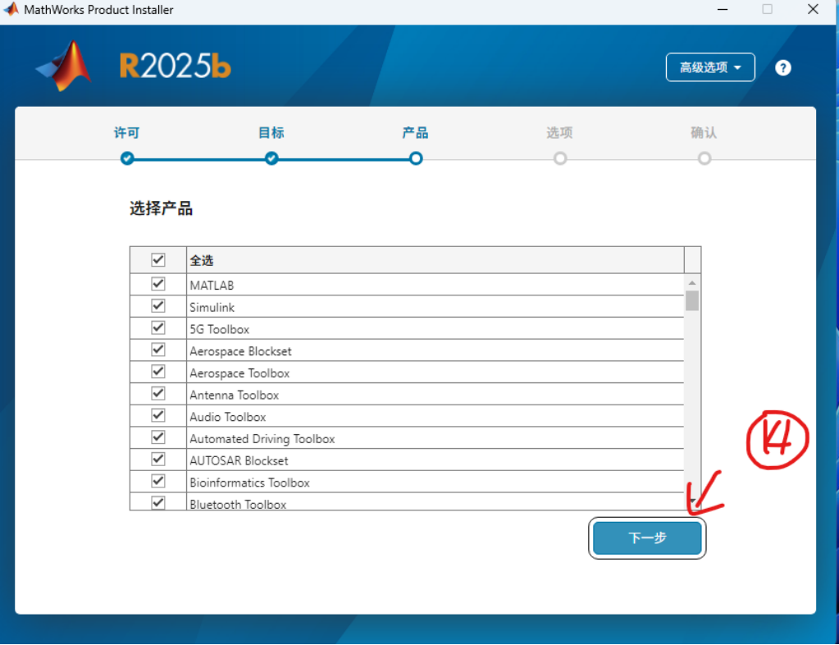Toggle the AUTOSAR Blockset checkbox
The width and height of the screenshot is (839, 645).
pyautogui.click(x=157, y=460)
